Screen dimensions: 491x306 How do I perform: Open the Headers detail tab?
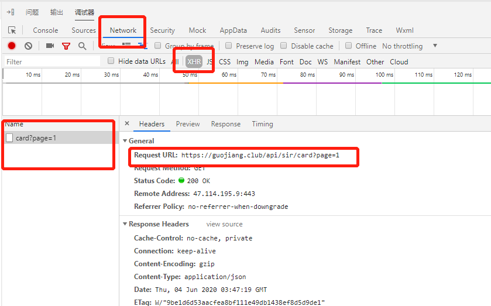[x=152, y=124]
